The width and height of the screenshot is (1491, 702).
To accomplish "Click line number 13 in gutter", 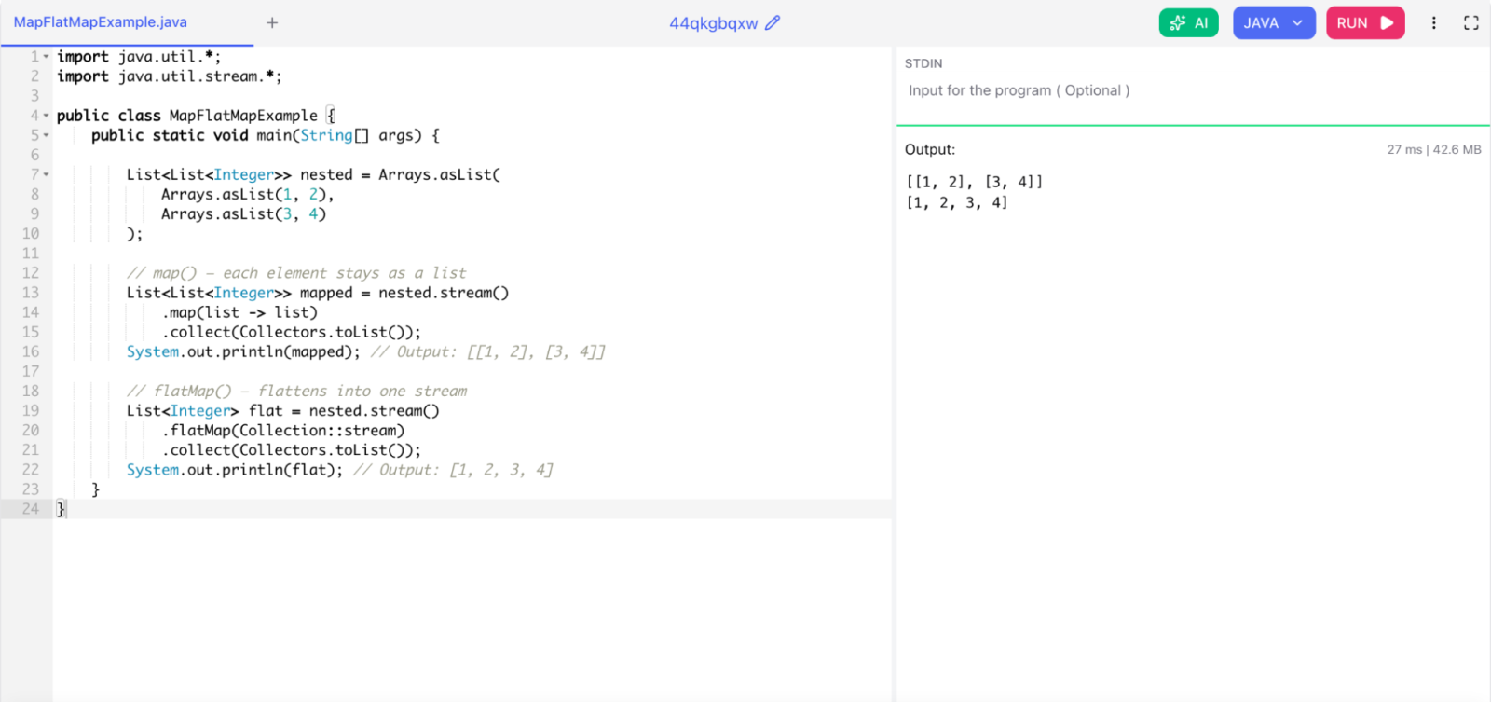I will coord(31,293).
